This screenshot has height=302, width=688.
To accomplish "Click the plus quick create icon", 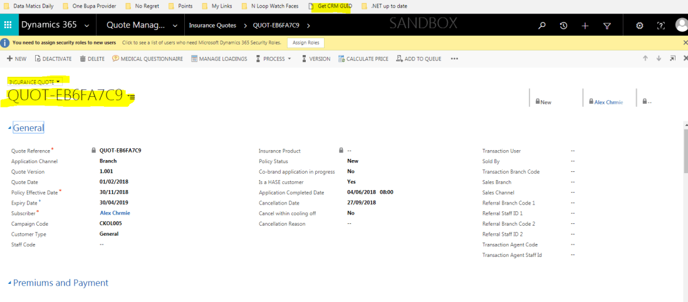I will (585, 26).
